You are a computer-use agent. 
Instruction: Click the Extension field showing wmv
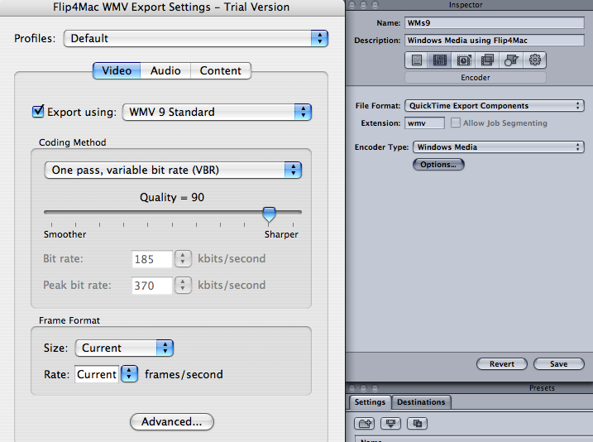pos(424,123)
